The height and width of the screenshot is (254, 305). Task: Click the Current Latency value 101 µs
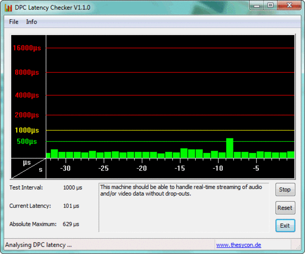coord(71,206)
